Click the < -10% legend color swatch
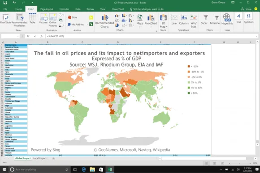 tap(189, 67)
